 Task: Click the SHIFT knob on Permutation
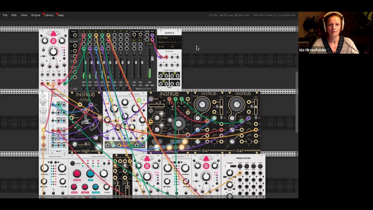(230, 173)
